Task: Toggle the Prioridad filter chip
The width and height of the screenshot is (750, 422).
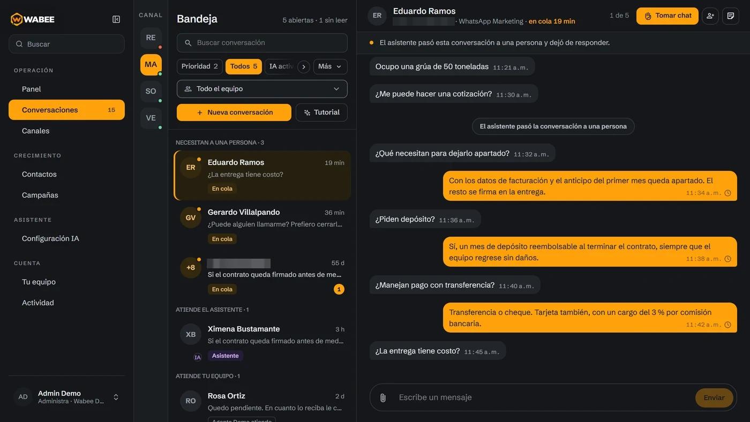Action: 199,66
